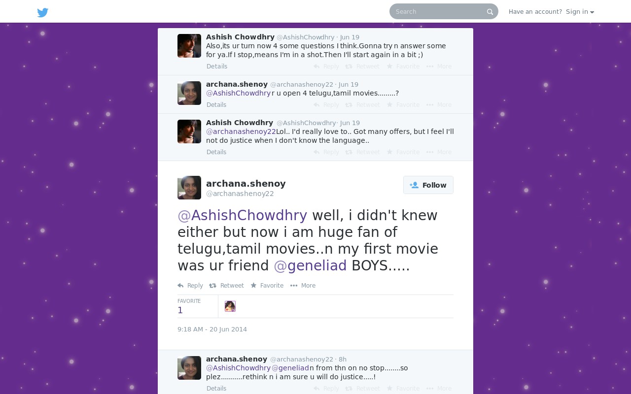This screenshot has height=394, width=631.
Task: Click inside the Search field
Action: point(439,11)
